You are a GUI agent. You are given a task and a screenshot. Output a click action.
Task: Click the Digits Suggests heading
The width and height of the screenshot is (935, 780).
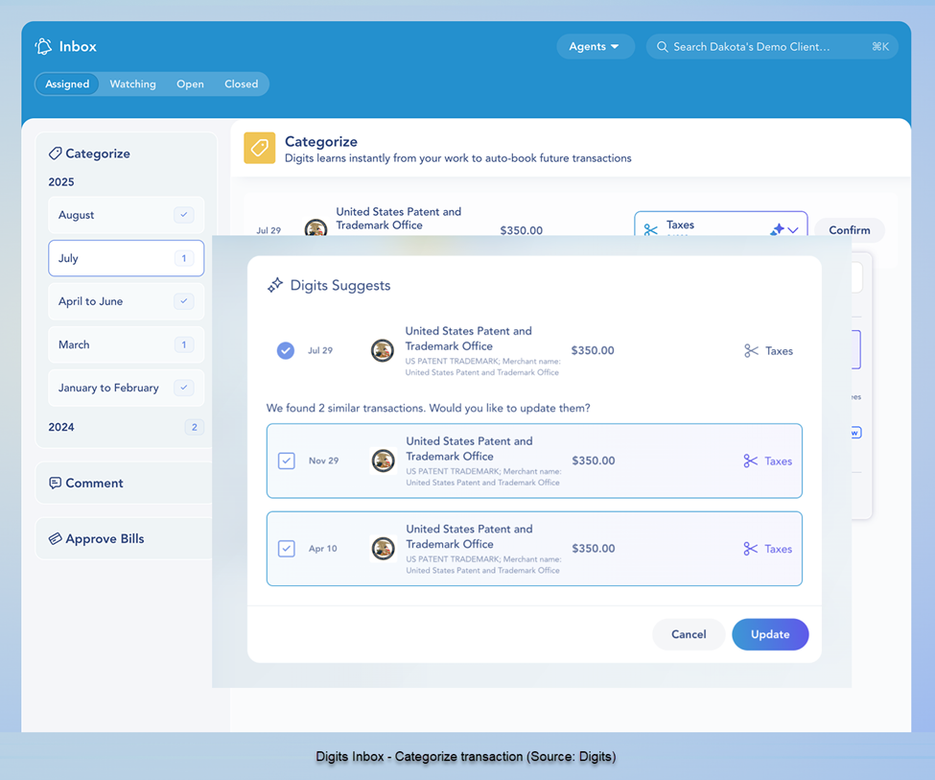(340, 285)
